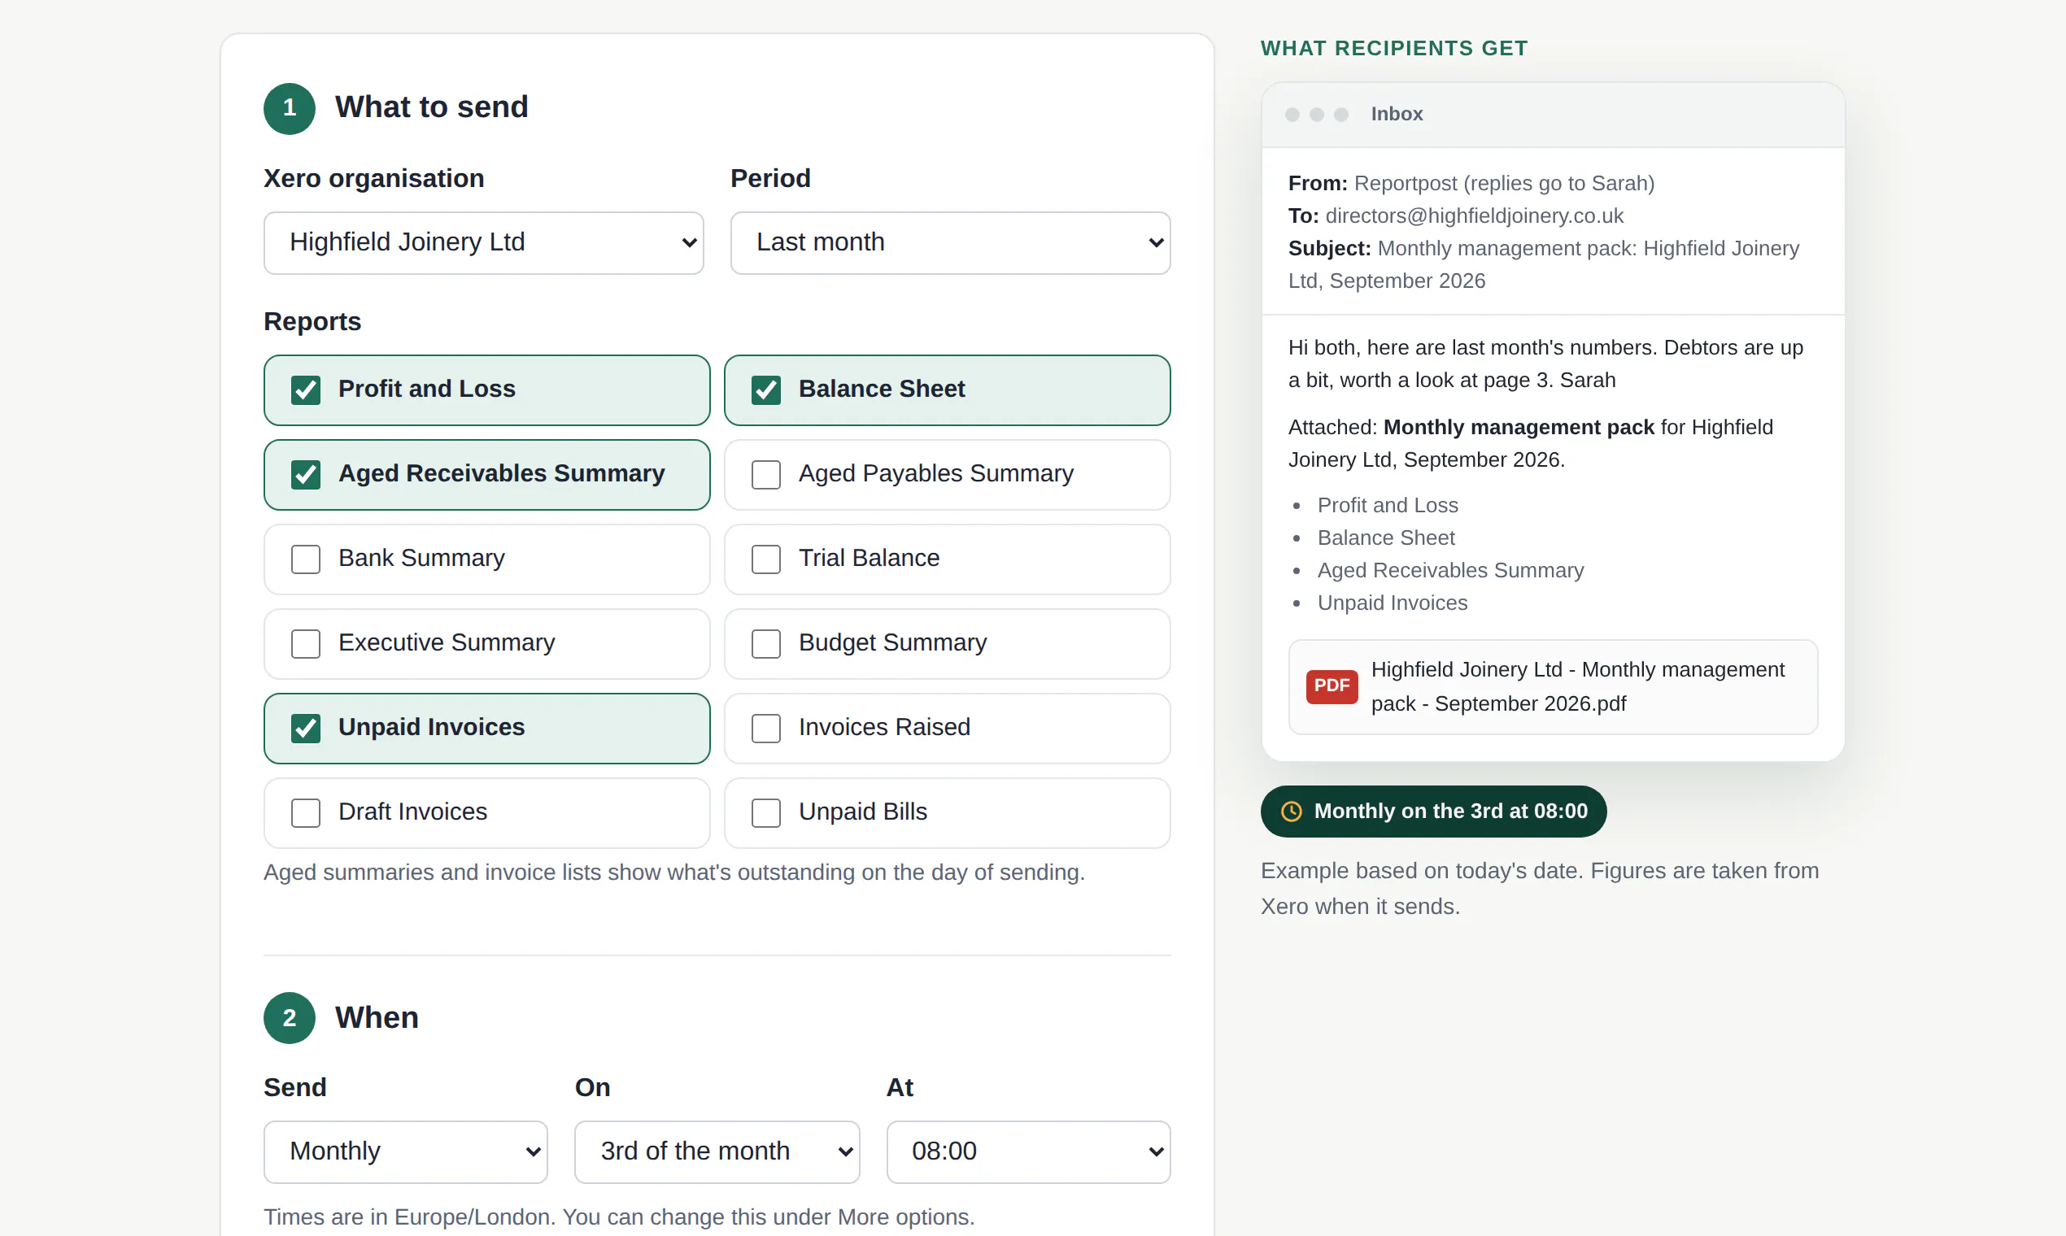Click the email subject line in preview
The width and height of the screenshot is (2066, 1236).
pos(1543,264)
